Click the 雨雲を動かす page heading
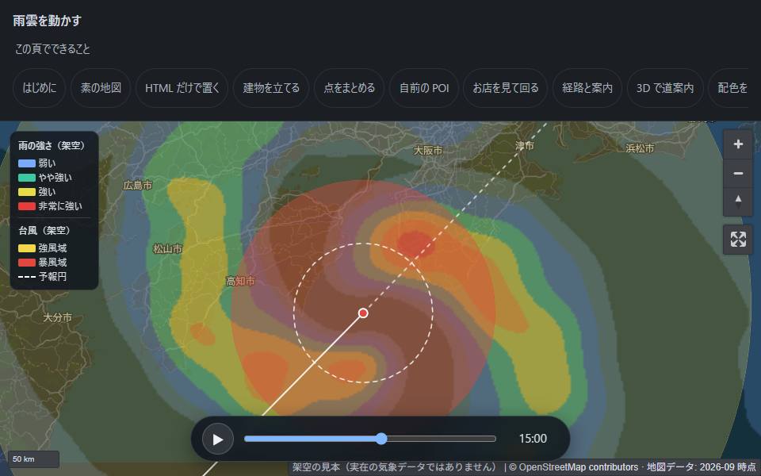 (47, 21)
